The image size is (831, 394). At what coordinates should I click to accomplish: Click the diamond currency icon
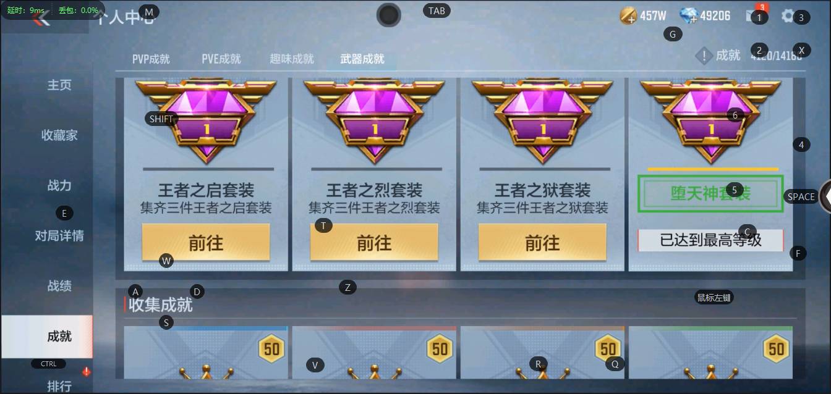pos(688,15)
